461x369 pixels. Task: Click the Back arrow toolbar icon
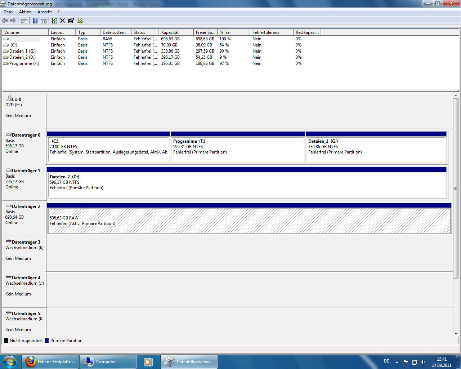5,21
